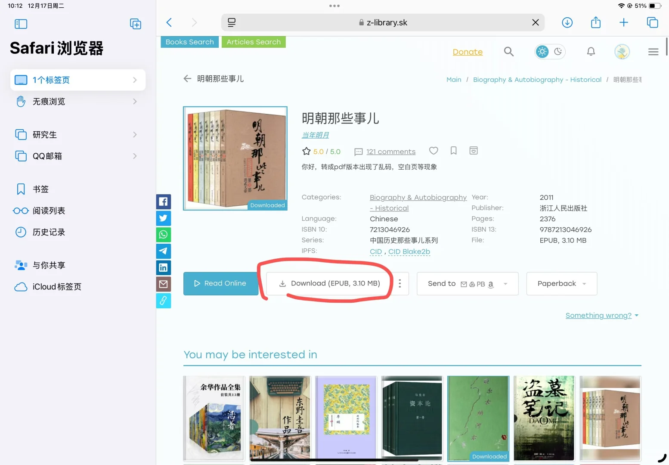Click the z-library.sk address field
The image size is (669, 465).
point(383,22)
